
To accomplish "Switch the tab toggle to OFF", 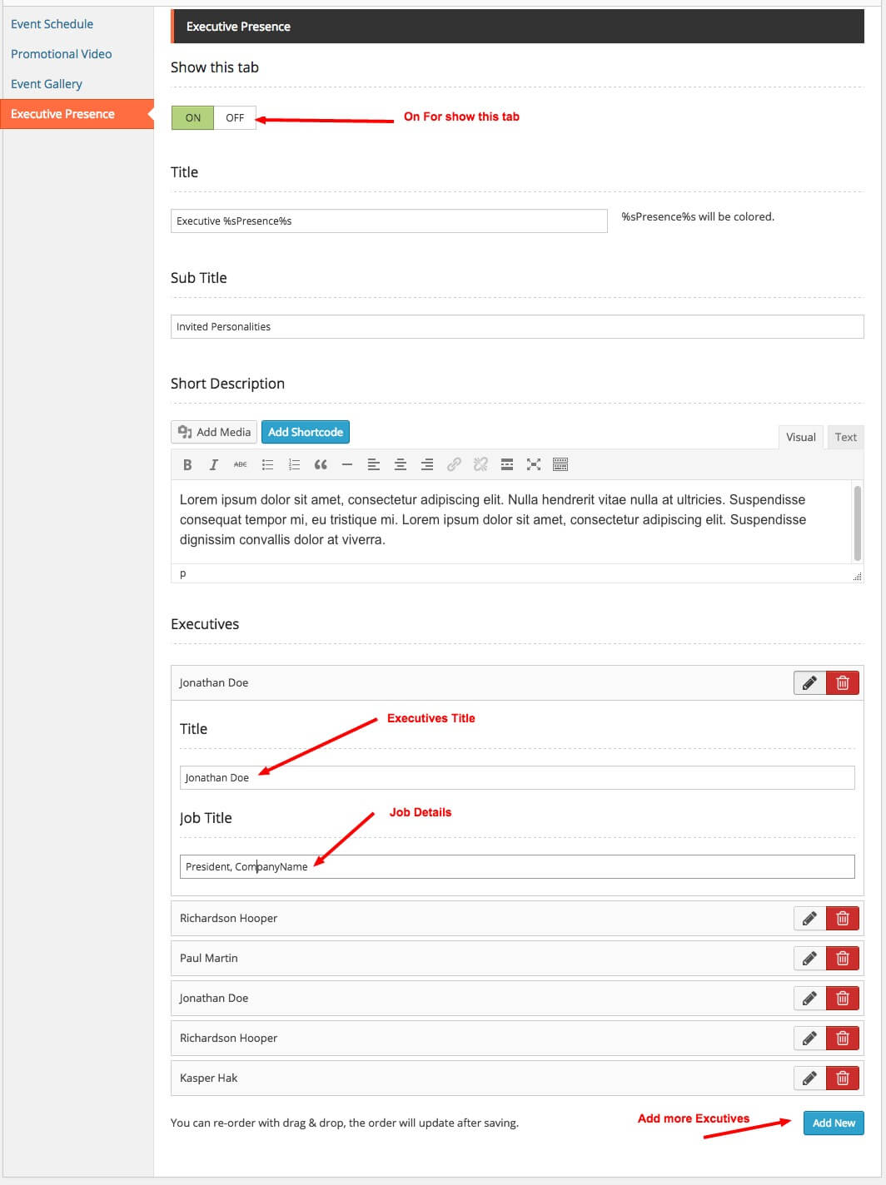I will pyautogui.click(x=235, y=118).
